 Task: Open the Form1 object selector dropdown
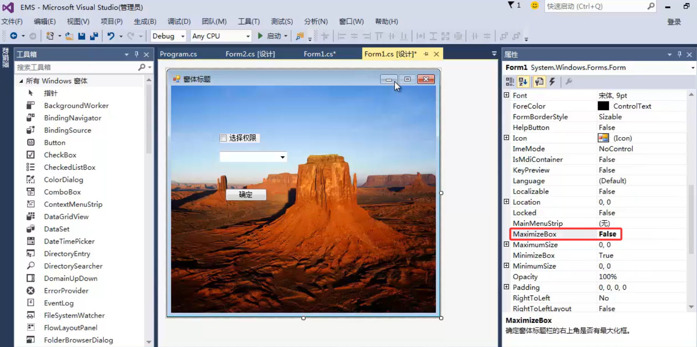pos(692,68)
